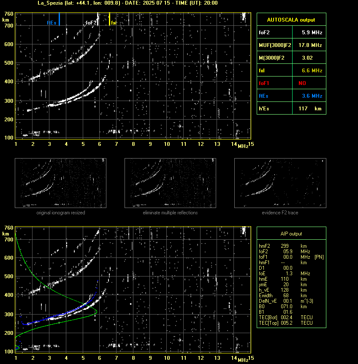Click the AIP output panel header
This screenshot has height=364, width=358.
(x=291, y=234)
